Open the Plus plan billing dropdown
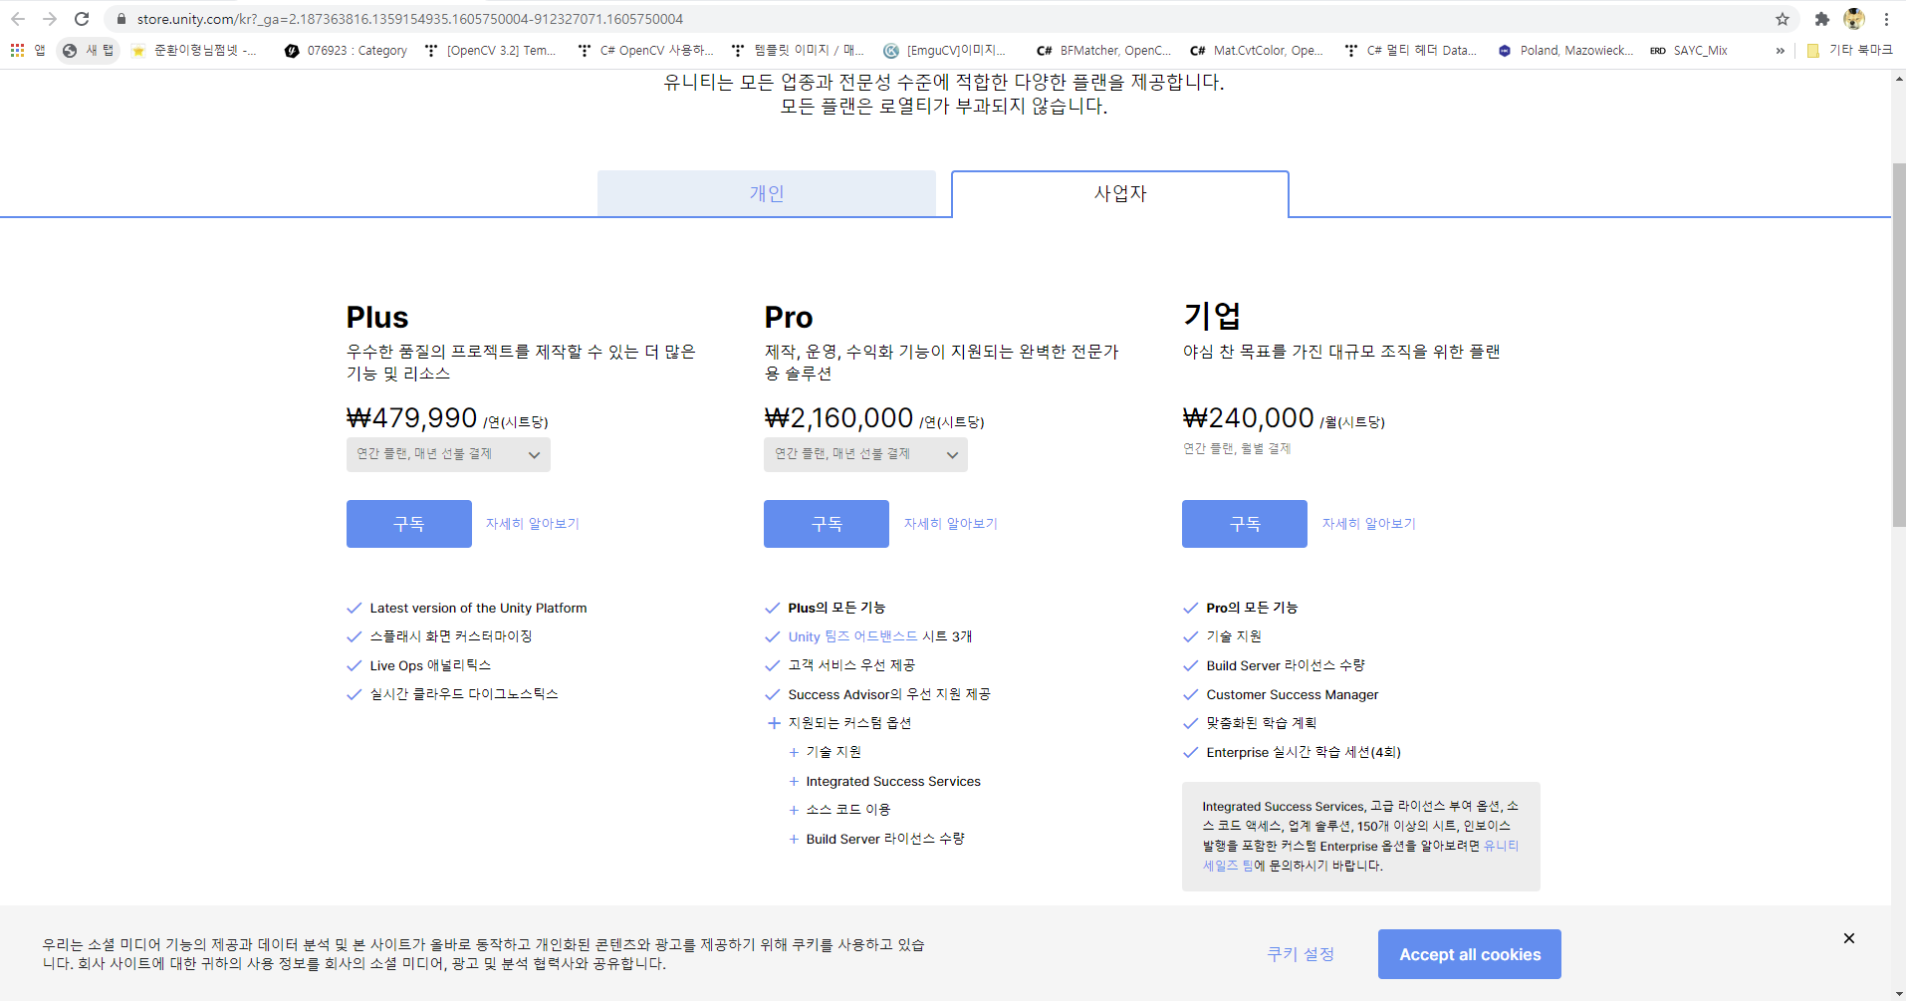Viewport: 1906px width, 1001px height. click(448, 454)
